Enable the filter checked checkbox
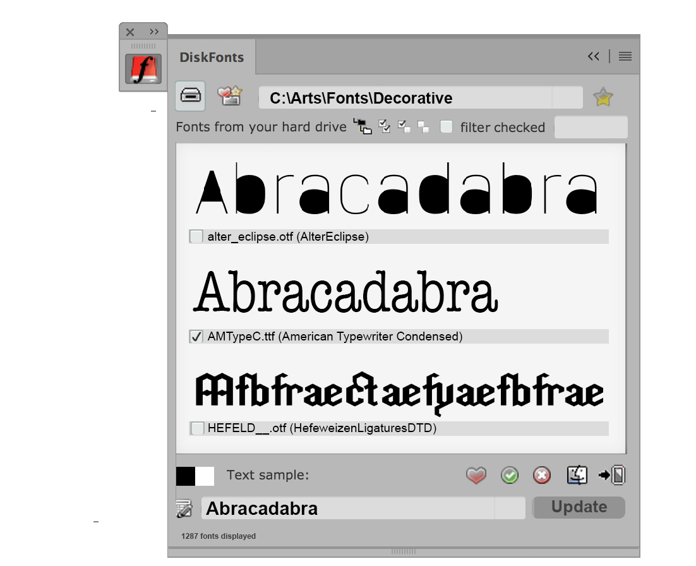The width and height of the screenshot is (696, 566). tap(447, 127)
